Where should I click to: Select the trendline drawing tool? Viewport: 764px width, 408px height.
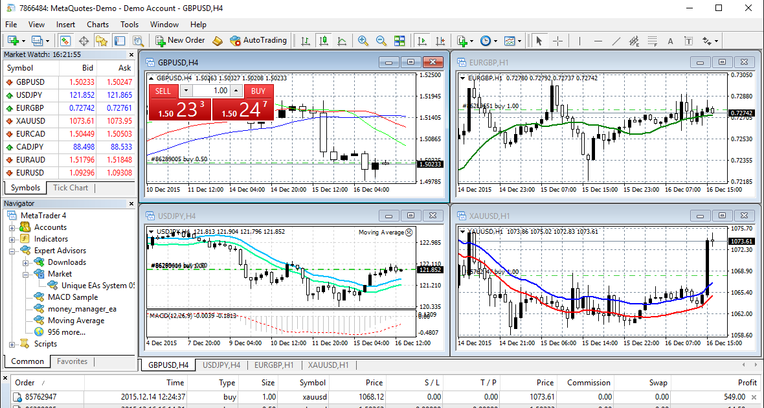[616, 40]
